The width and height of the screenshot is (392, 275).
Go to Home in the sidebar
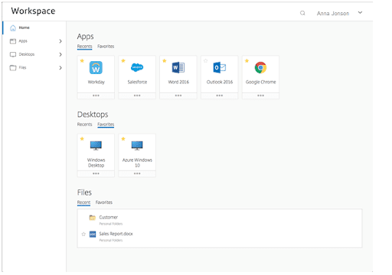pos(24,27)
